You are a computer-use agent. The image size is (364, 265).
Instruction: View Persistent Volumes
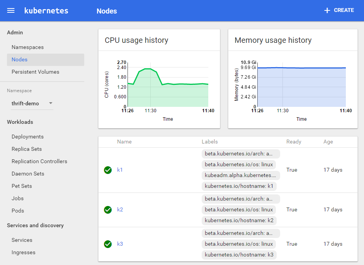click(x=35, y=72)
